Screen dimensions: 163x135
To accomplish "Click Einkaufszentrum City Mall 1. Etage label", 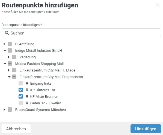I will click(48, 70).
